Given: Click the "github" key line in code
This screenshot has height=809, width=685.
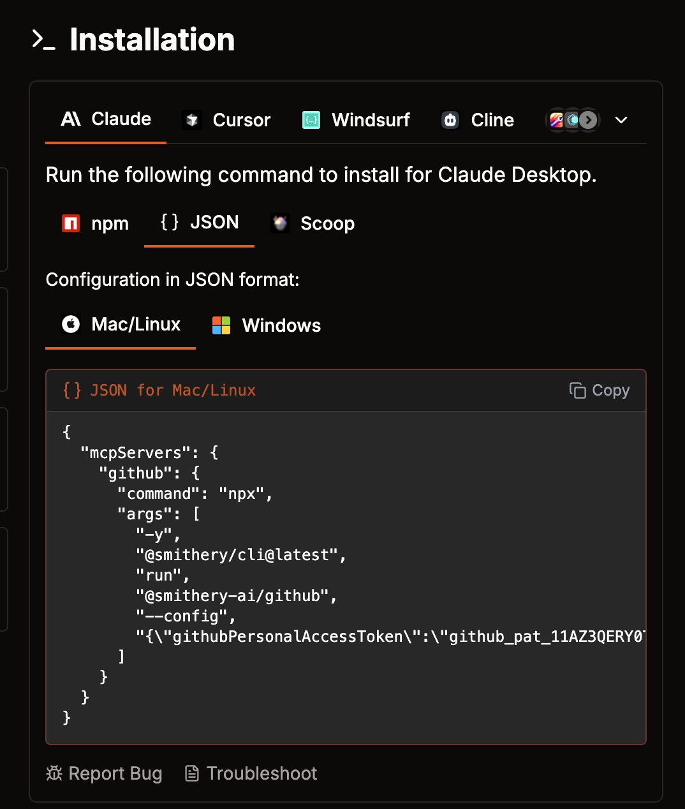Looking at the screenshot, I should click(150, 473).
